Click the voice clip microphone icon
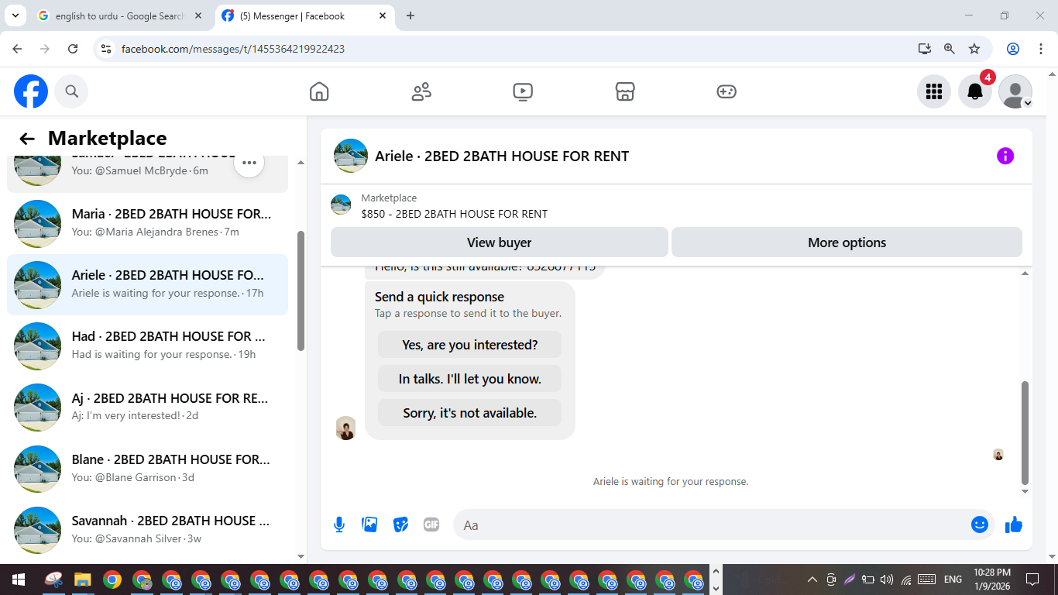Image resolution: width=1058 pixels, height=595 pixels. coord(339,524)
